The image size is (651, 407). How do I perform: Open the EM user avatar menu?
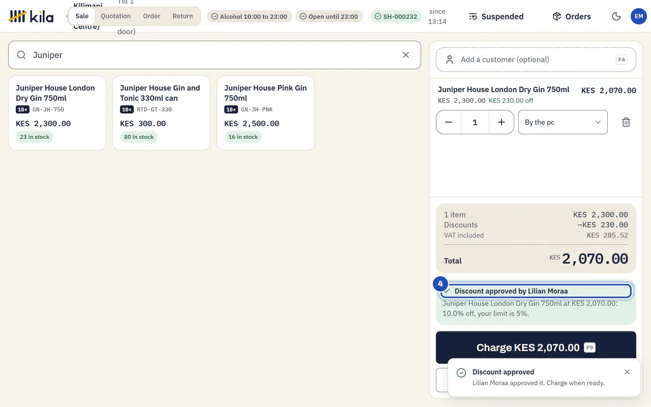click(x=639, y=16)
